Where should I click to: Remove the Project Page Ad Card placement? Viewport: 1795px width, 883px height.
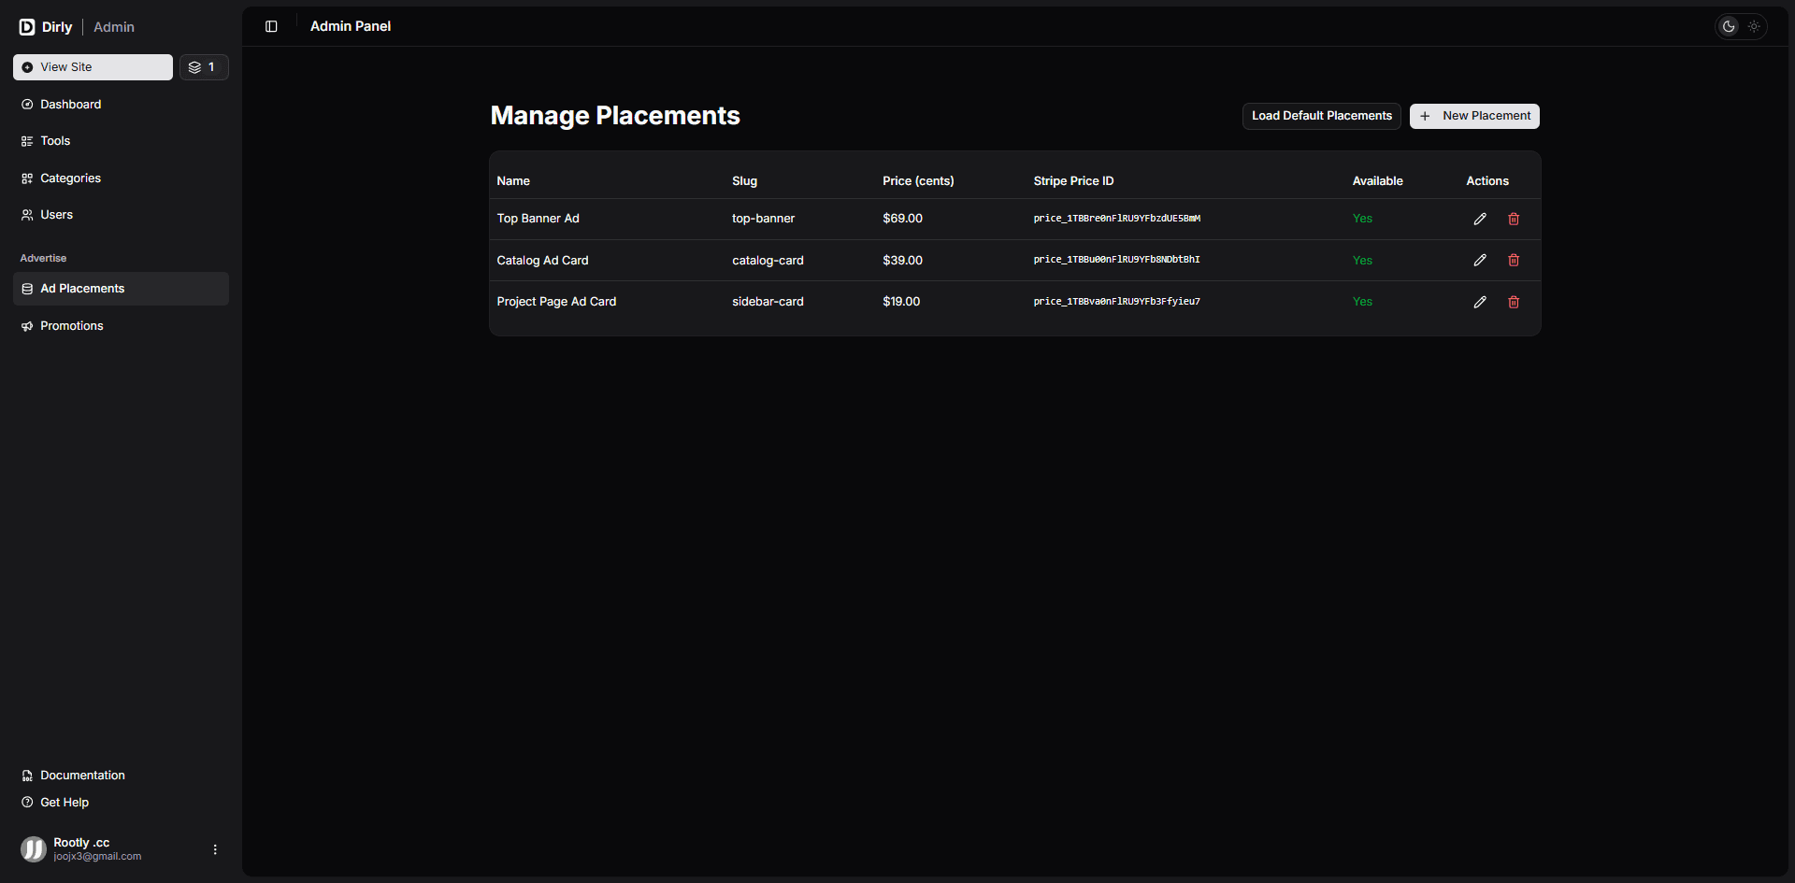(1514, 302)
